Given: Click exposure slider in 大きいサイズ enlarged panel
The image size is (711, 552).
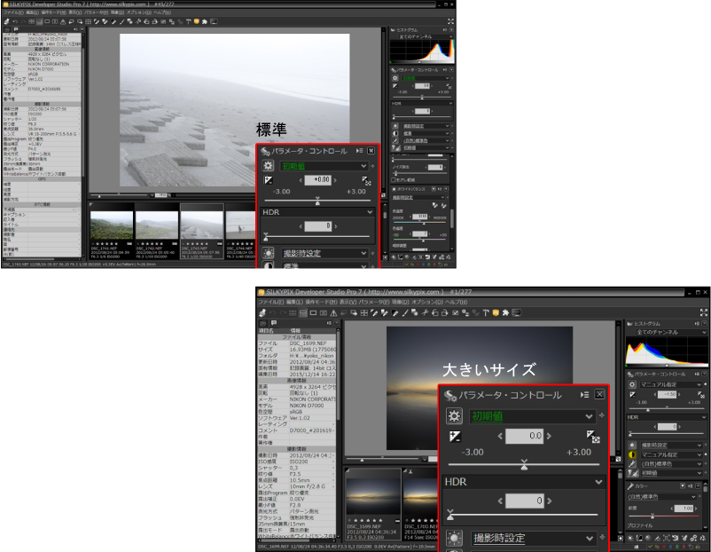Looking at the screenshot, I should (x=524, y=464).
